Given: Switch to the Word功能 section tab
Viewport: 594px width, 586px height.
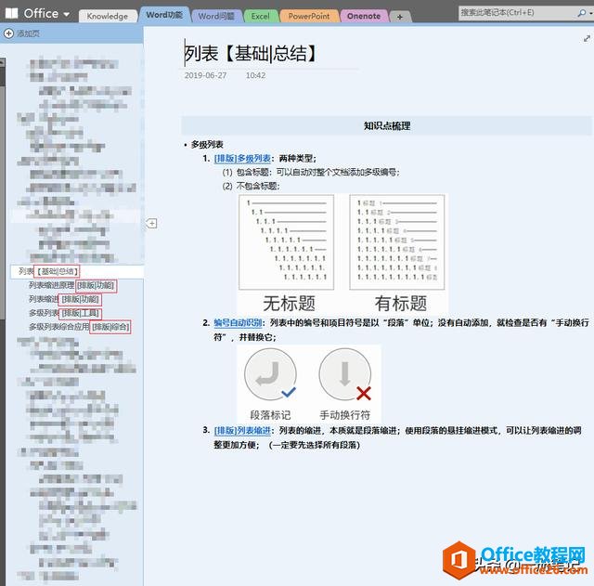Looking at the screenshot, I should (164, 15).
